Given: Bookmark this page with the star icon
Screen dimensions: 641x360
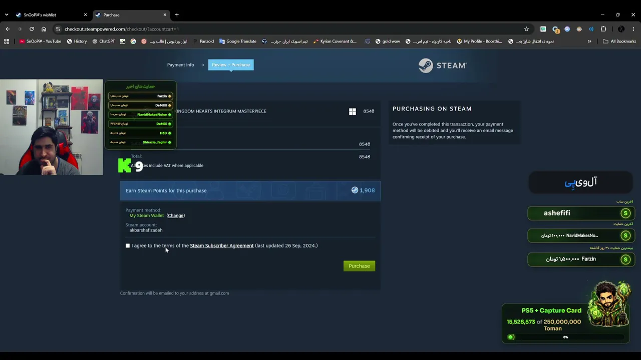Looking at the screenshot, I should [x=526, y=29].
